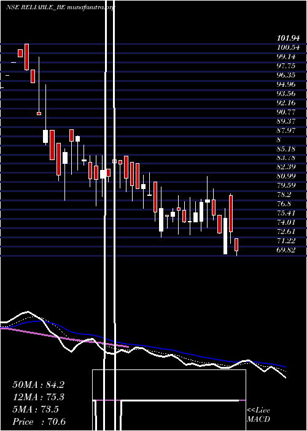Click the 100.54 price level label

[288, 47]
